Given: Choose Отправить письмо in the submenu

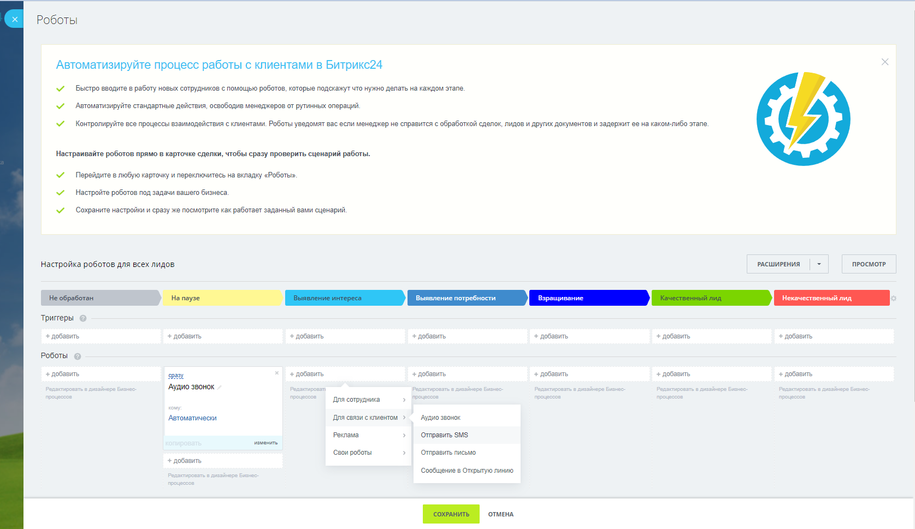Looking at the screenshot, I should coord(467,453).
